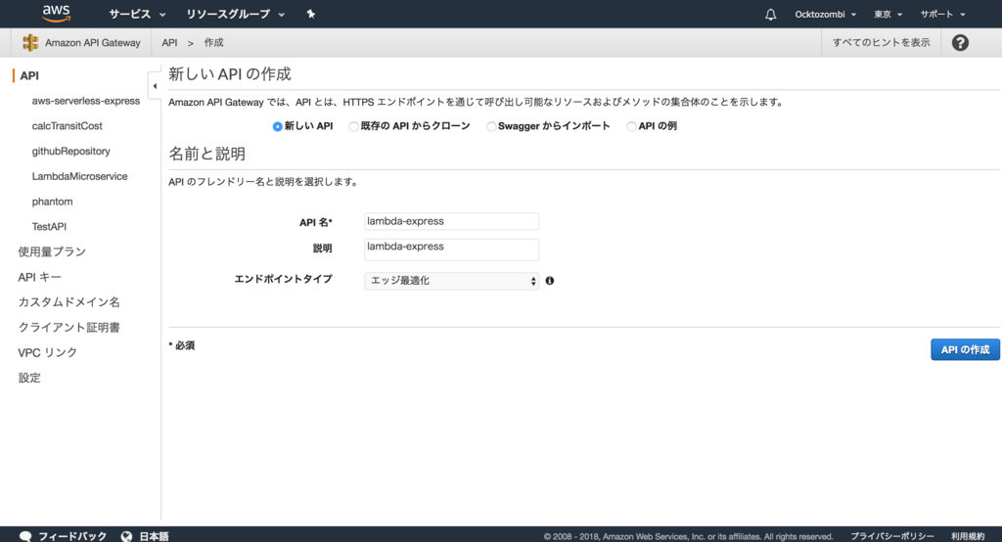
Task: Open 設定 in the sidebar
Action: point(29,378)
